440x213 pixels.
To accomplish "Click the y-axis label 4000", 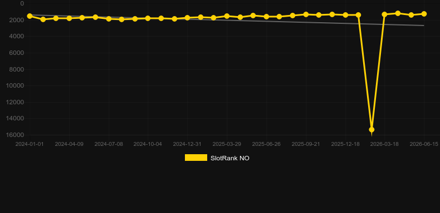I will pyautogui.click(x=17, y=37).
